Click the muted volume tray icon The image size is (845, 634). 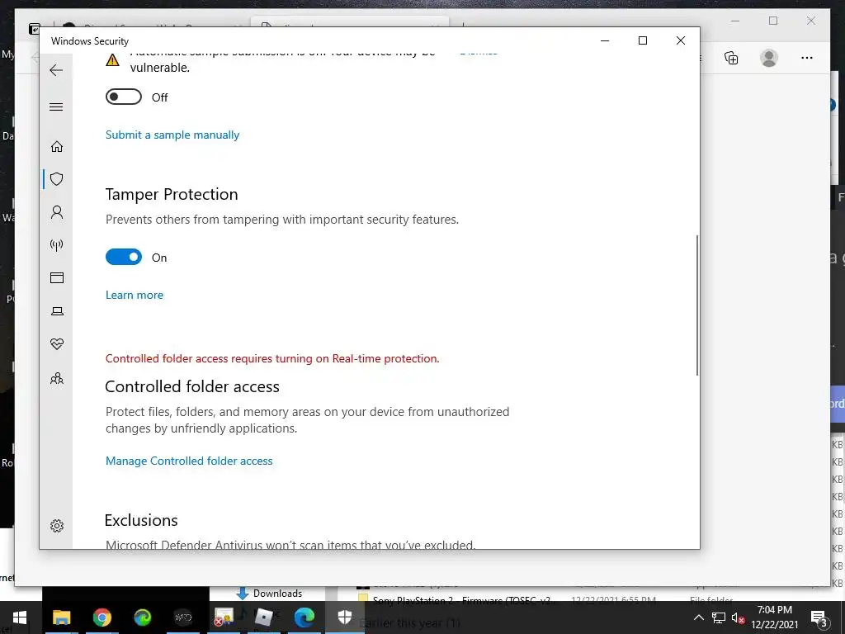(738, 617)
